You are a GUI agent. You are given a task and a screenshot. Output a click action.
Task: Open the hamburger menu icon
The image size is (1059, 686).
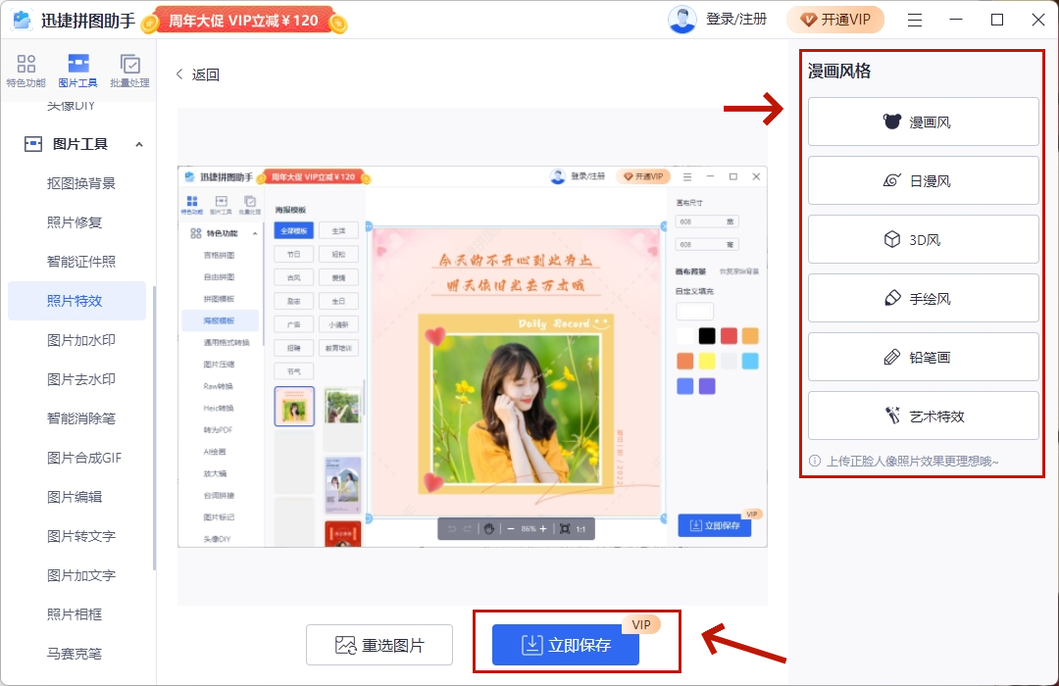[x=914, y=20]
